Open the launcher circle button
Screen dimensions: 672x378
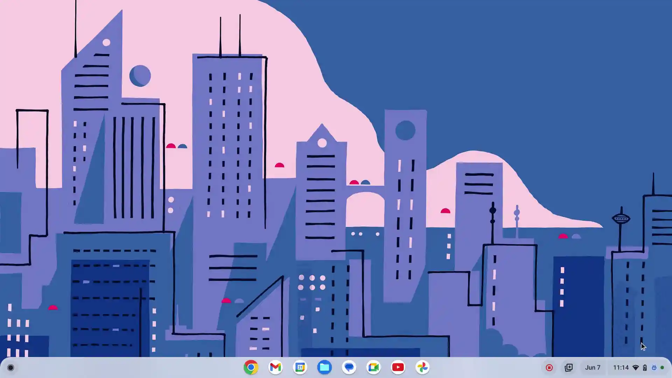tap(10, 368)
